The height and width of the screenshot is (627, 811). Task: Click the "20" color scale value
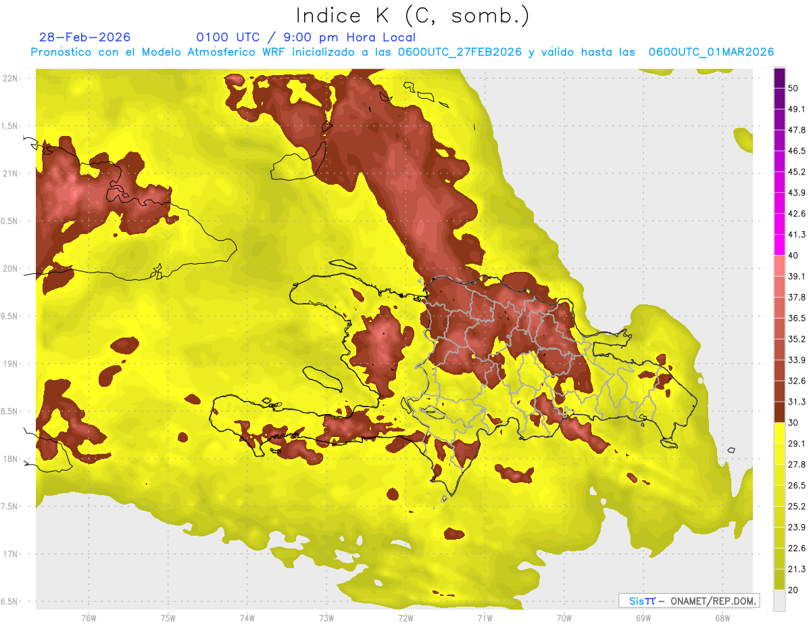[793, 590]
